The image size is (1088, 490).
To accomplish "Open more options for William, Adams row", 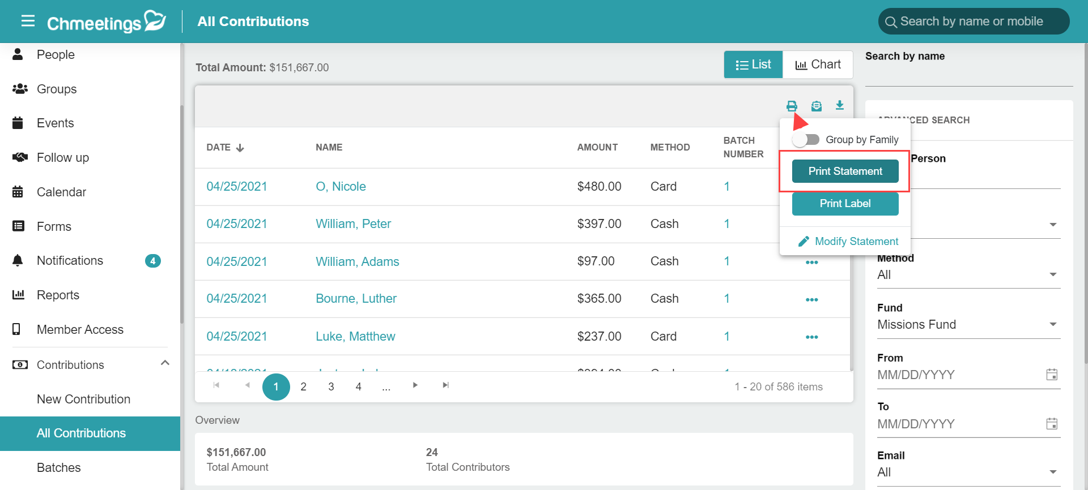I will [x=811, y=263].
